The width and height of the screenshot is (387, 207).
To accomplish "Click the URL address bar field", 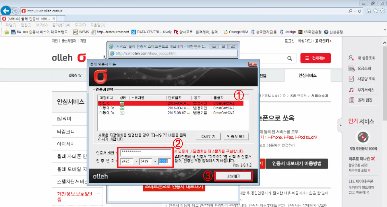I will coord(183,11).
